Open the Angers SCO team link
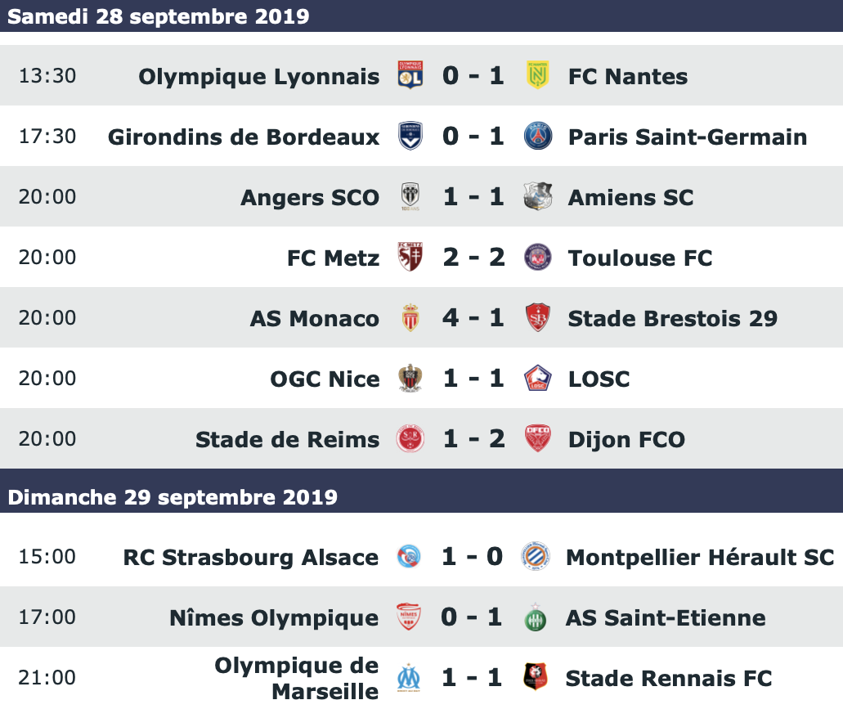 (310, 197)
